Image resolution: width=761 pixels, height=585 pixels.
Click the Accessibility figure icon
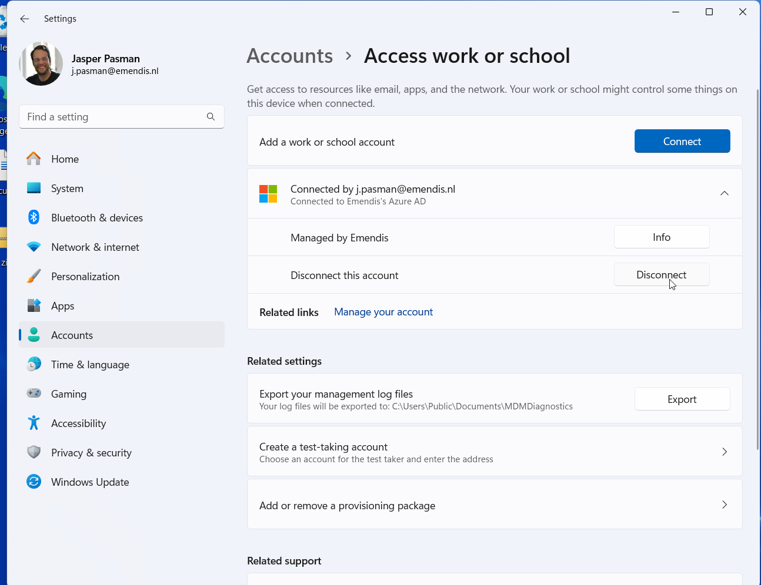34,423
